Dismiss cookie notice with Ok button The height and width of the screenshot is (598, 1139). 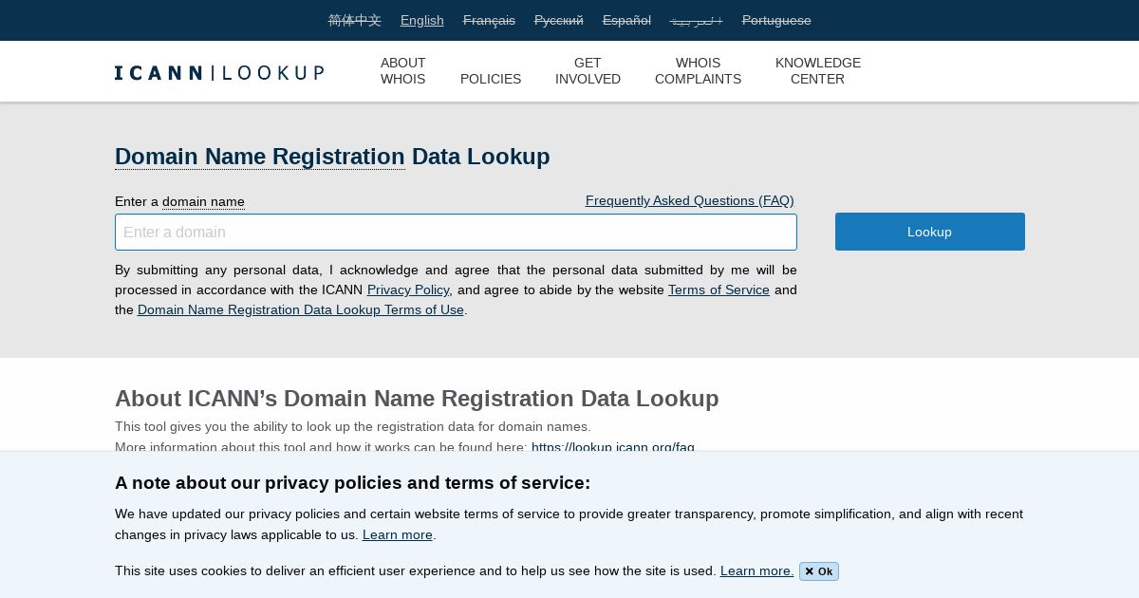[x=819, y=571]
